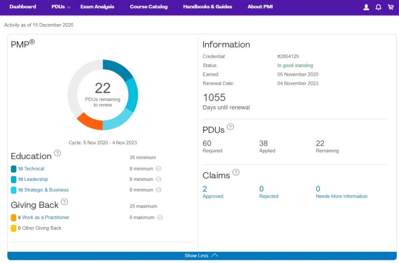
Task: Click the help icon next to PDUs heading
Action: pos(230,127)
